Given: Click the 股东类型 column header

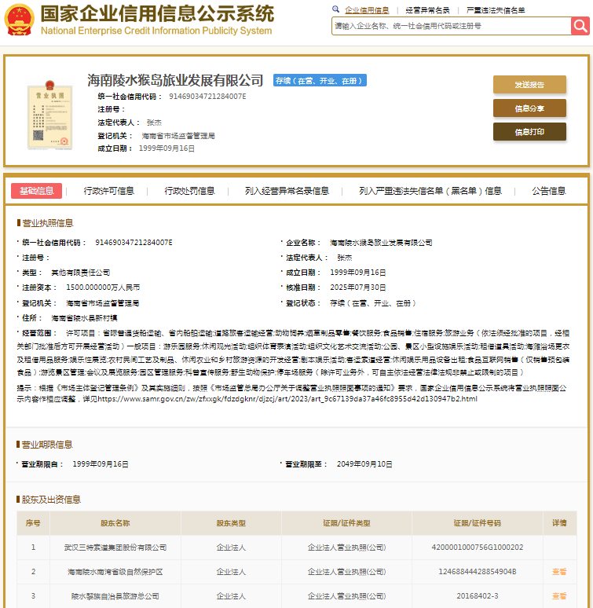Looking at the screenshot, I should click(x=231, y=523).
